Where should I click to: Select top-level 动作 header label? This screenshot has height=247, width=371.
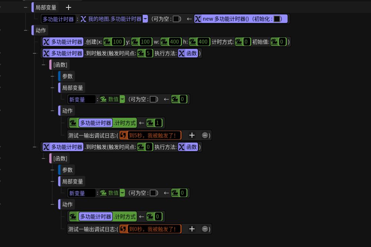[x=41, y=30]
